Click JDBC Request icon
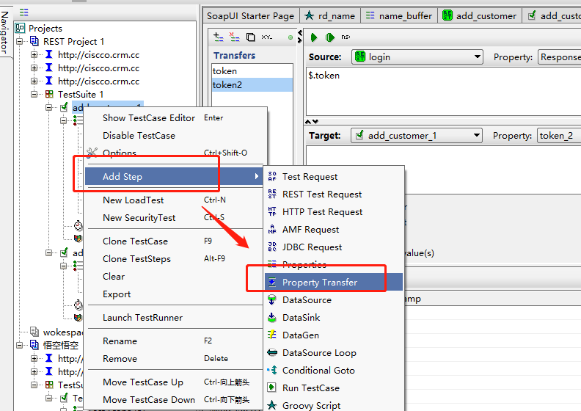The height and width of the screenshot is (411, 581). pyautogui.click(x=272, y=247)
